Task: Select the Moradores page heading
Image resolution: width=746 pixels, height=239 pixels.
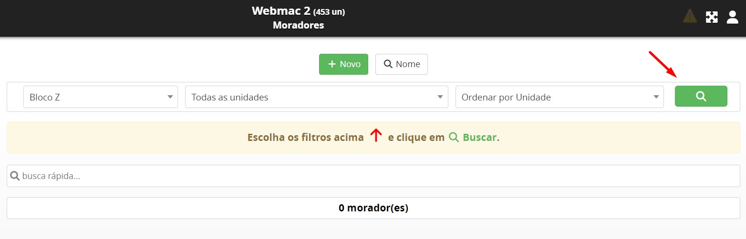Action: (x=298, y=25)
